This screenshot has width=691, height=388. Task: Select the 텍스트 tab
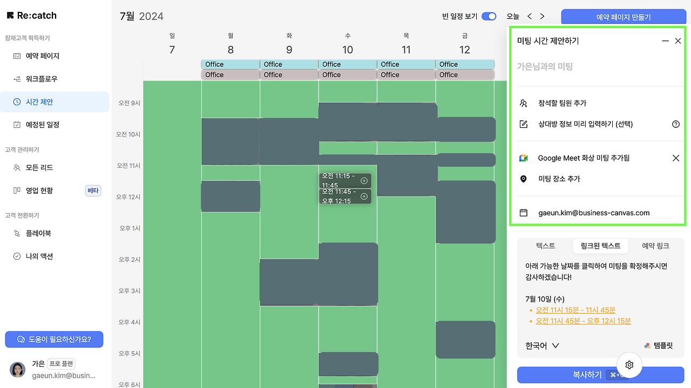tap(545, 246)
